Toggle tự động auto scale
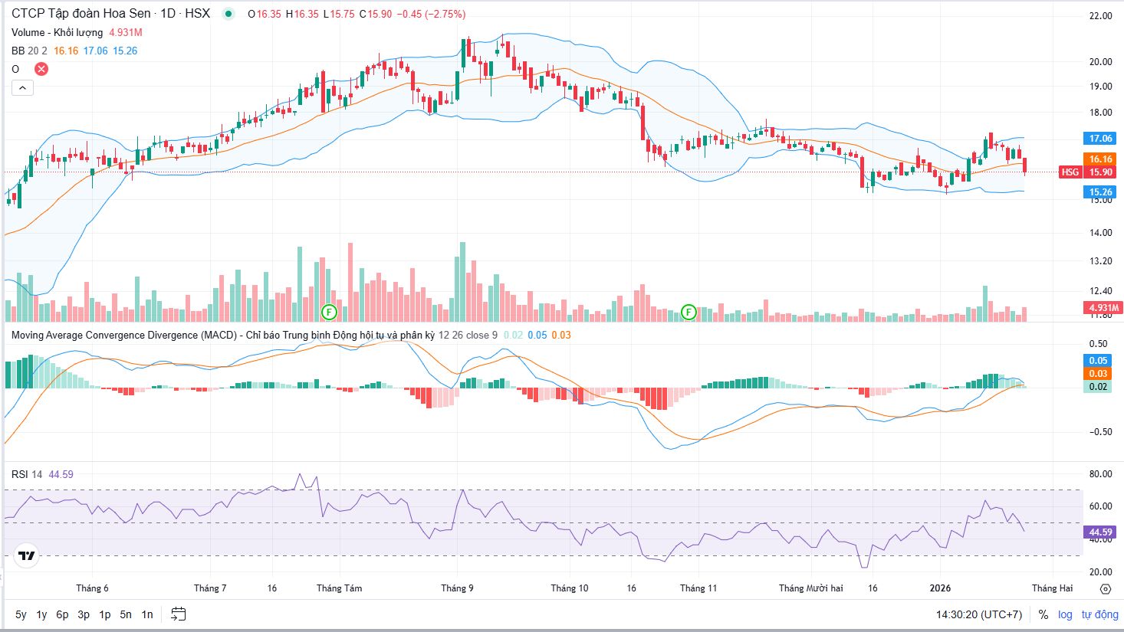 pyautogui.click(x=1099, y=614)
